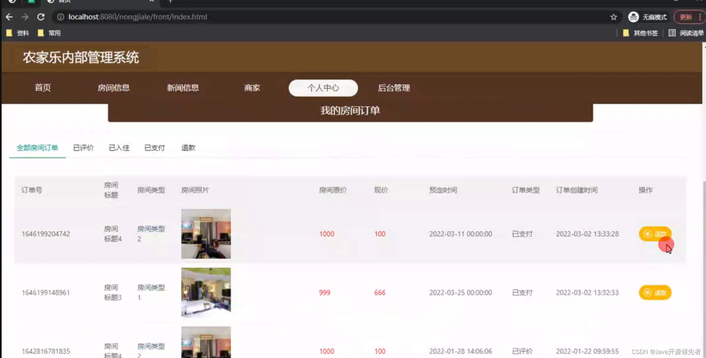Click current price 666
This screenshot has width=706, height=358.
click(379, 292)
